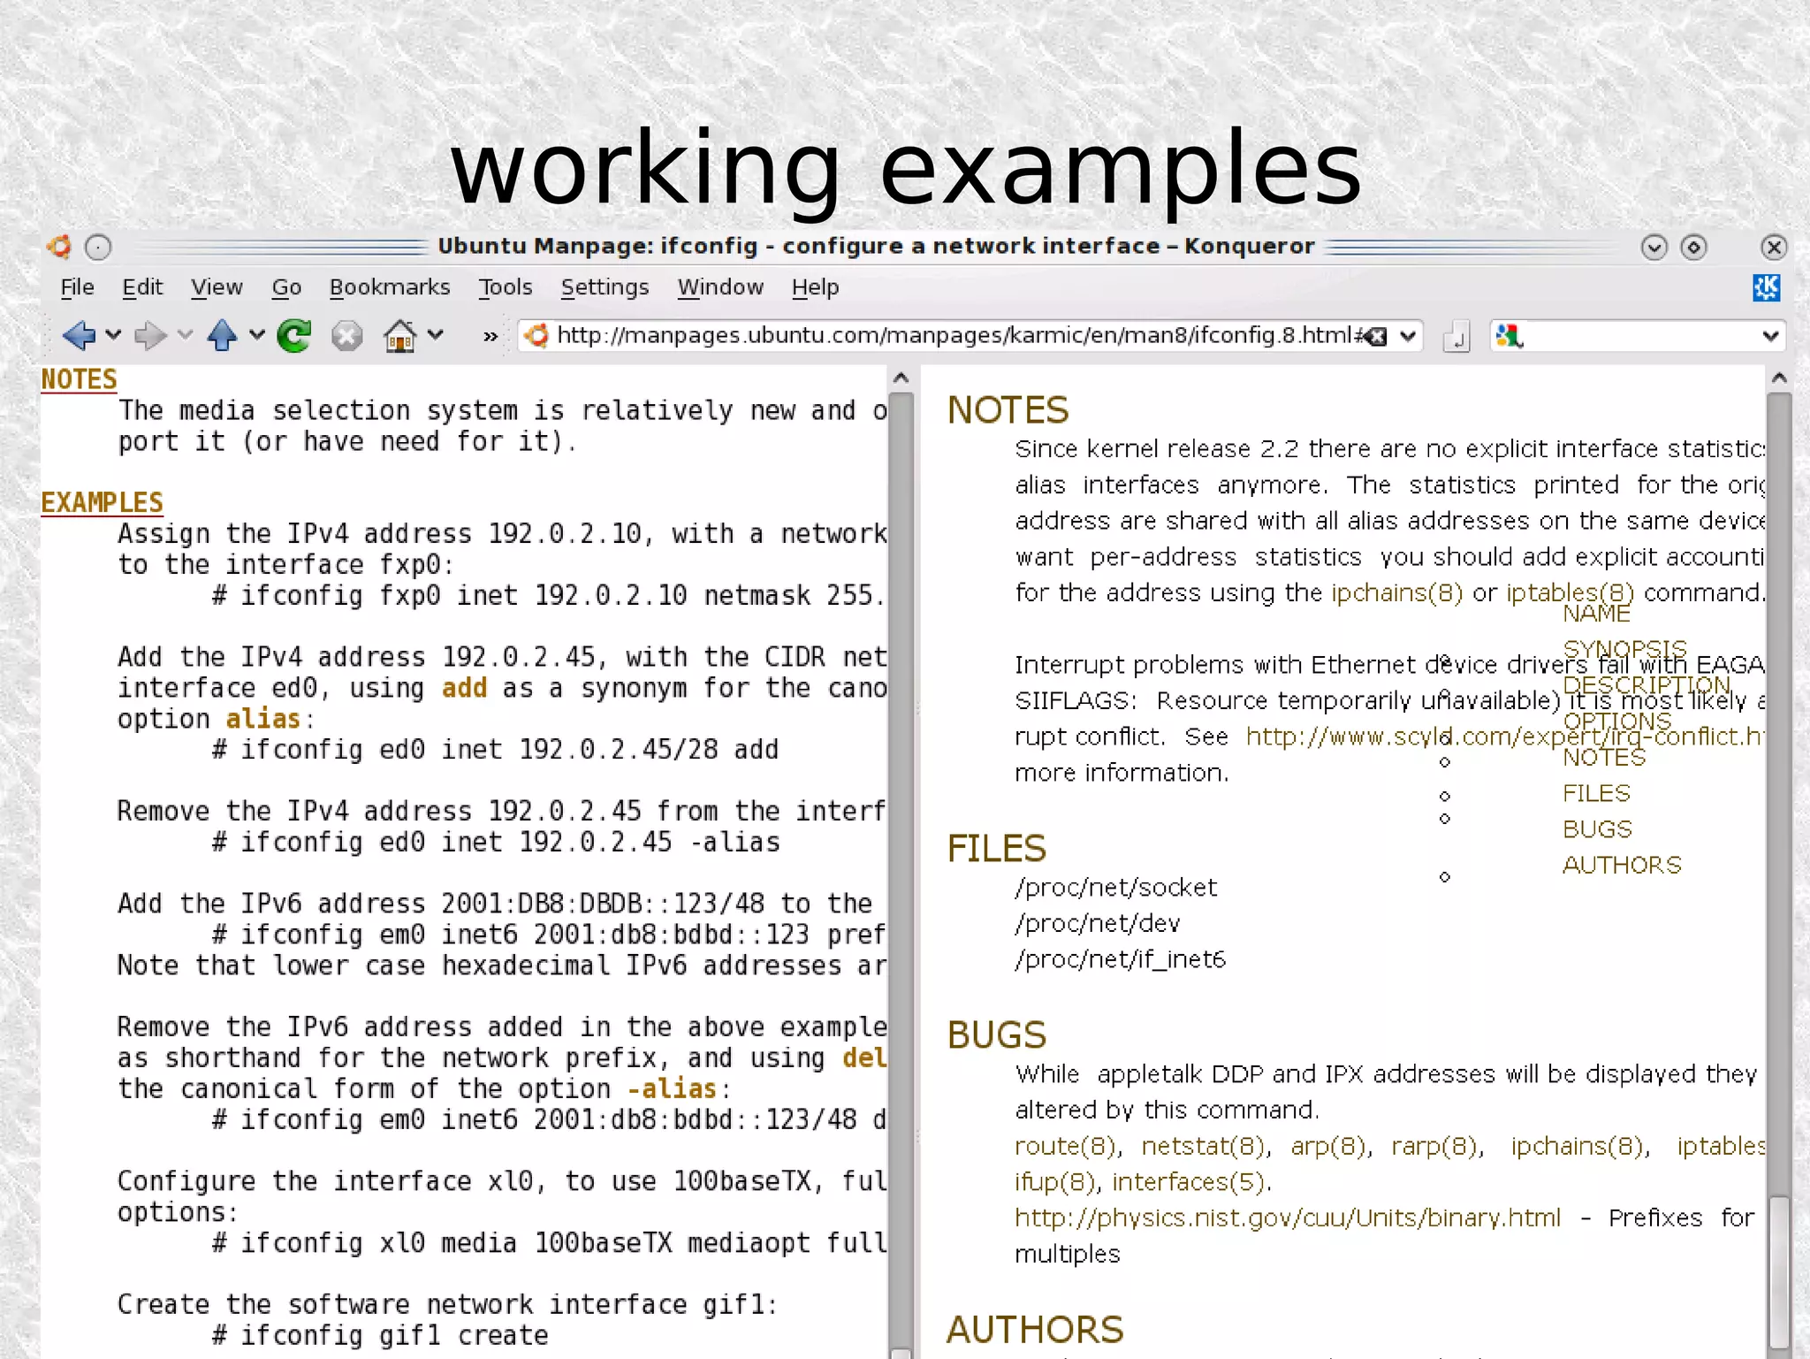The height and width of the screenshot is (1359, 1810).
Task: Jump to NAME in the contents list
Action: coord(1596,614)
